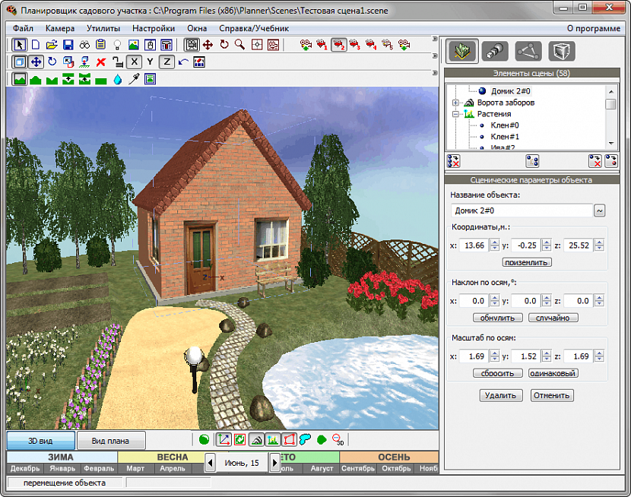Click the light bulb icon in toolbar
This screenshot has height=497, width=631.
click(117, 45)
